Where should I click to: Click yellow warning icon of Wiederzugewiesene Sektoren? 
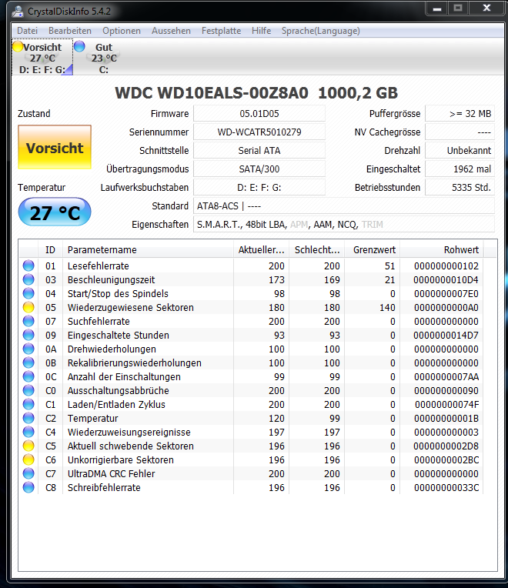coord(28,307)
